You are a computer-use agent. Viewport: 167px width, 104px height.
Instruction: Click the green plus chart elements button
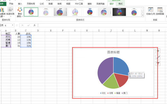(158, 51)
